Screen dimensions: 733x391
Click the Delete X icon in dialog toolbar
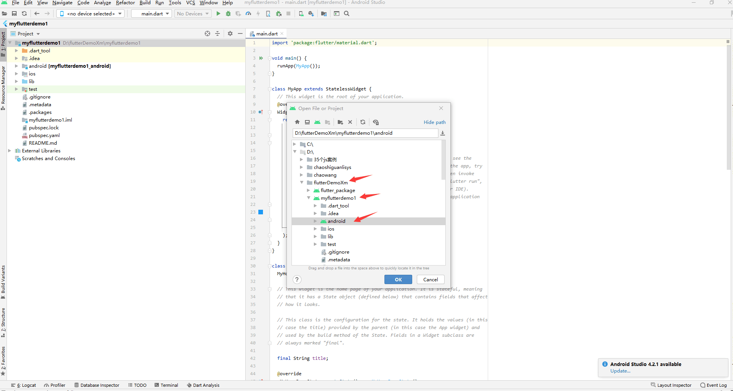coord(350,122)
